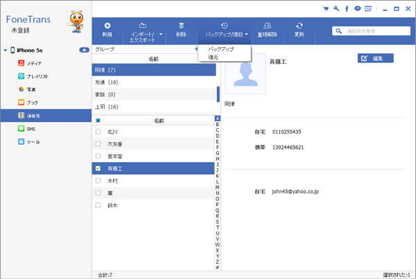Toggle the select-all checkbox in 名前 header

coord(98,120)
